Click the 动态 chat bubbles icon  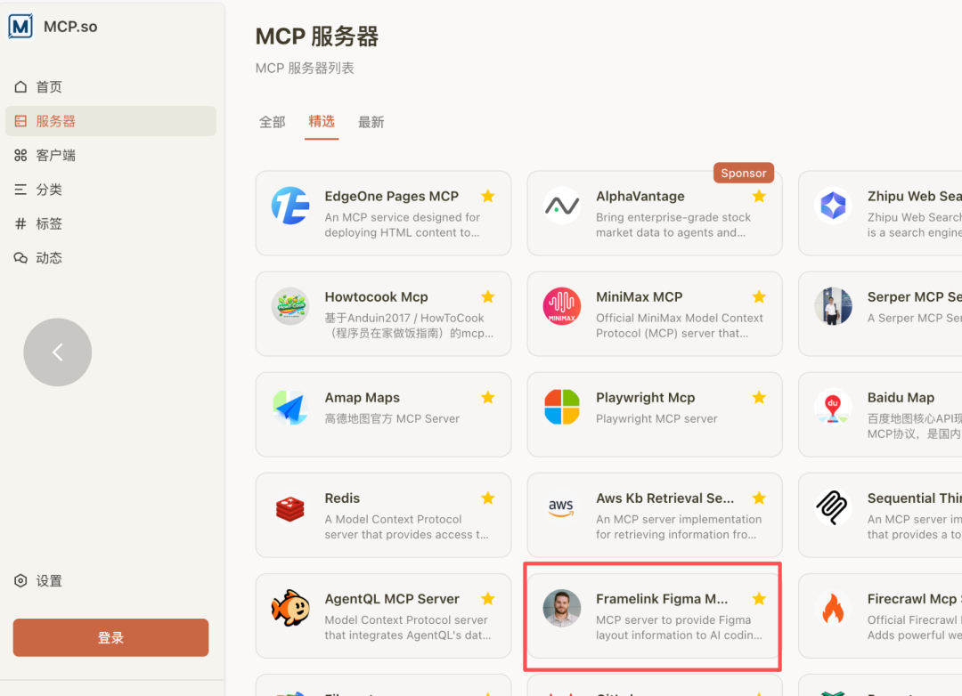click(20, 258)
